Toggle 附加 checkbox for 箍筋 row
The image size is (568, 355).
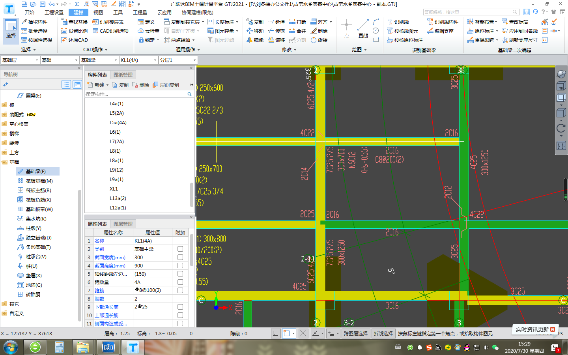click(180, 290)
